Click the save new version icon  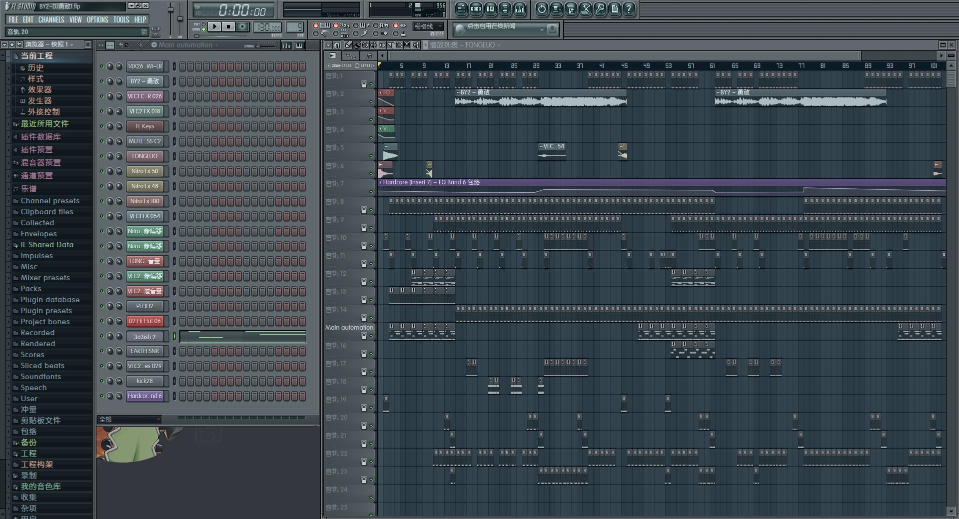click(x=557, y=9)
